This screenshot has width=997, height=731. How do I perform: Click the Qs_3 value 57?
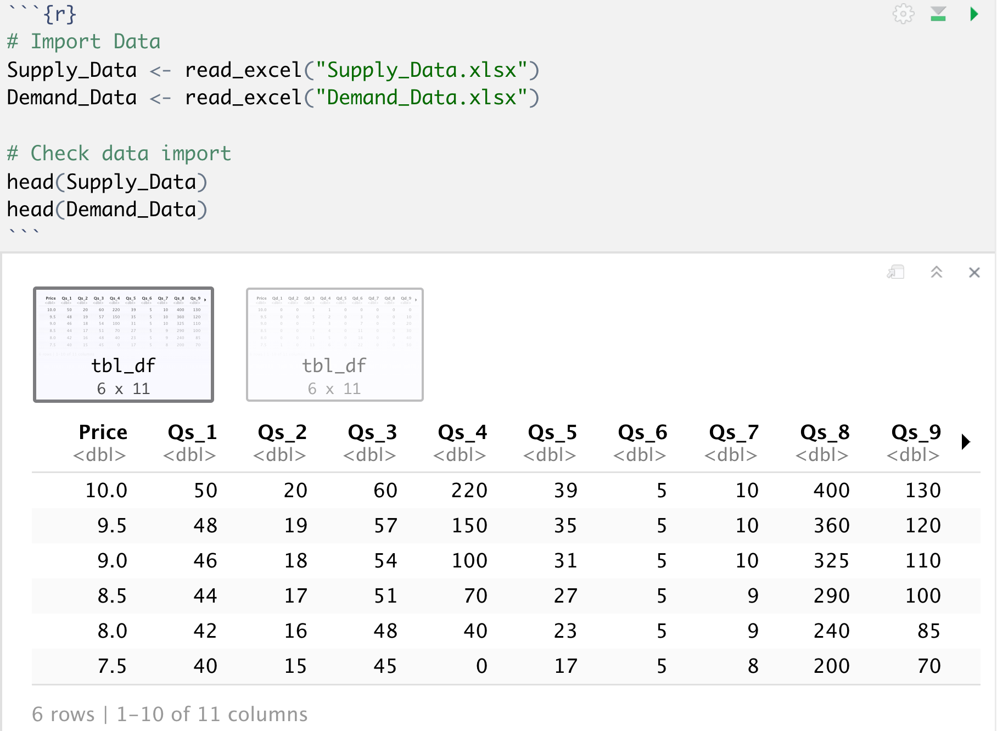[x=385, y=525]
